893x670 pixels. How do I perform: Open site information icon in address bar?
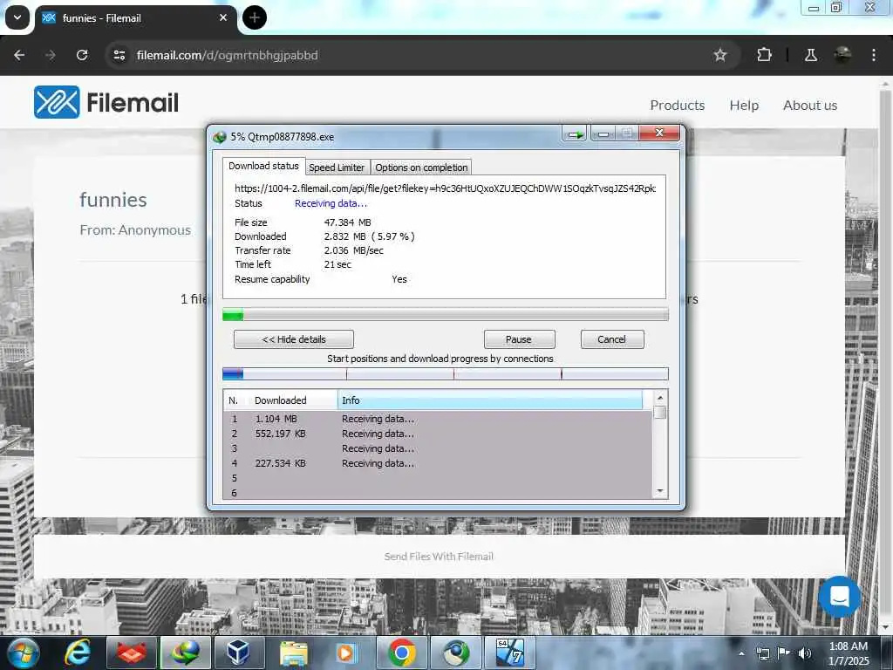click(x=119, y=55)
